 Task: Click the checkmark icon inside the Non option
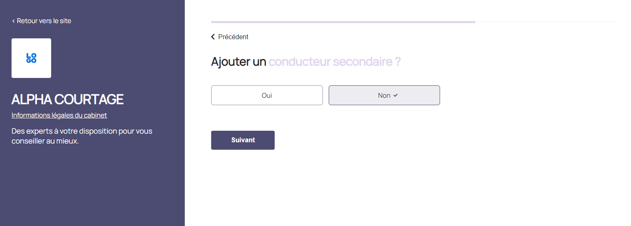(396, 95)
